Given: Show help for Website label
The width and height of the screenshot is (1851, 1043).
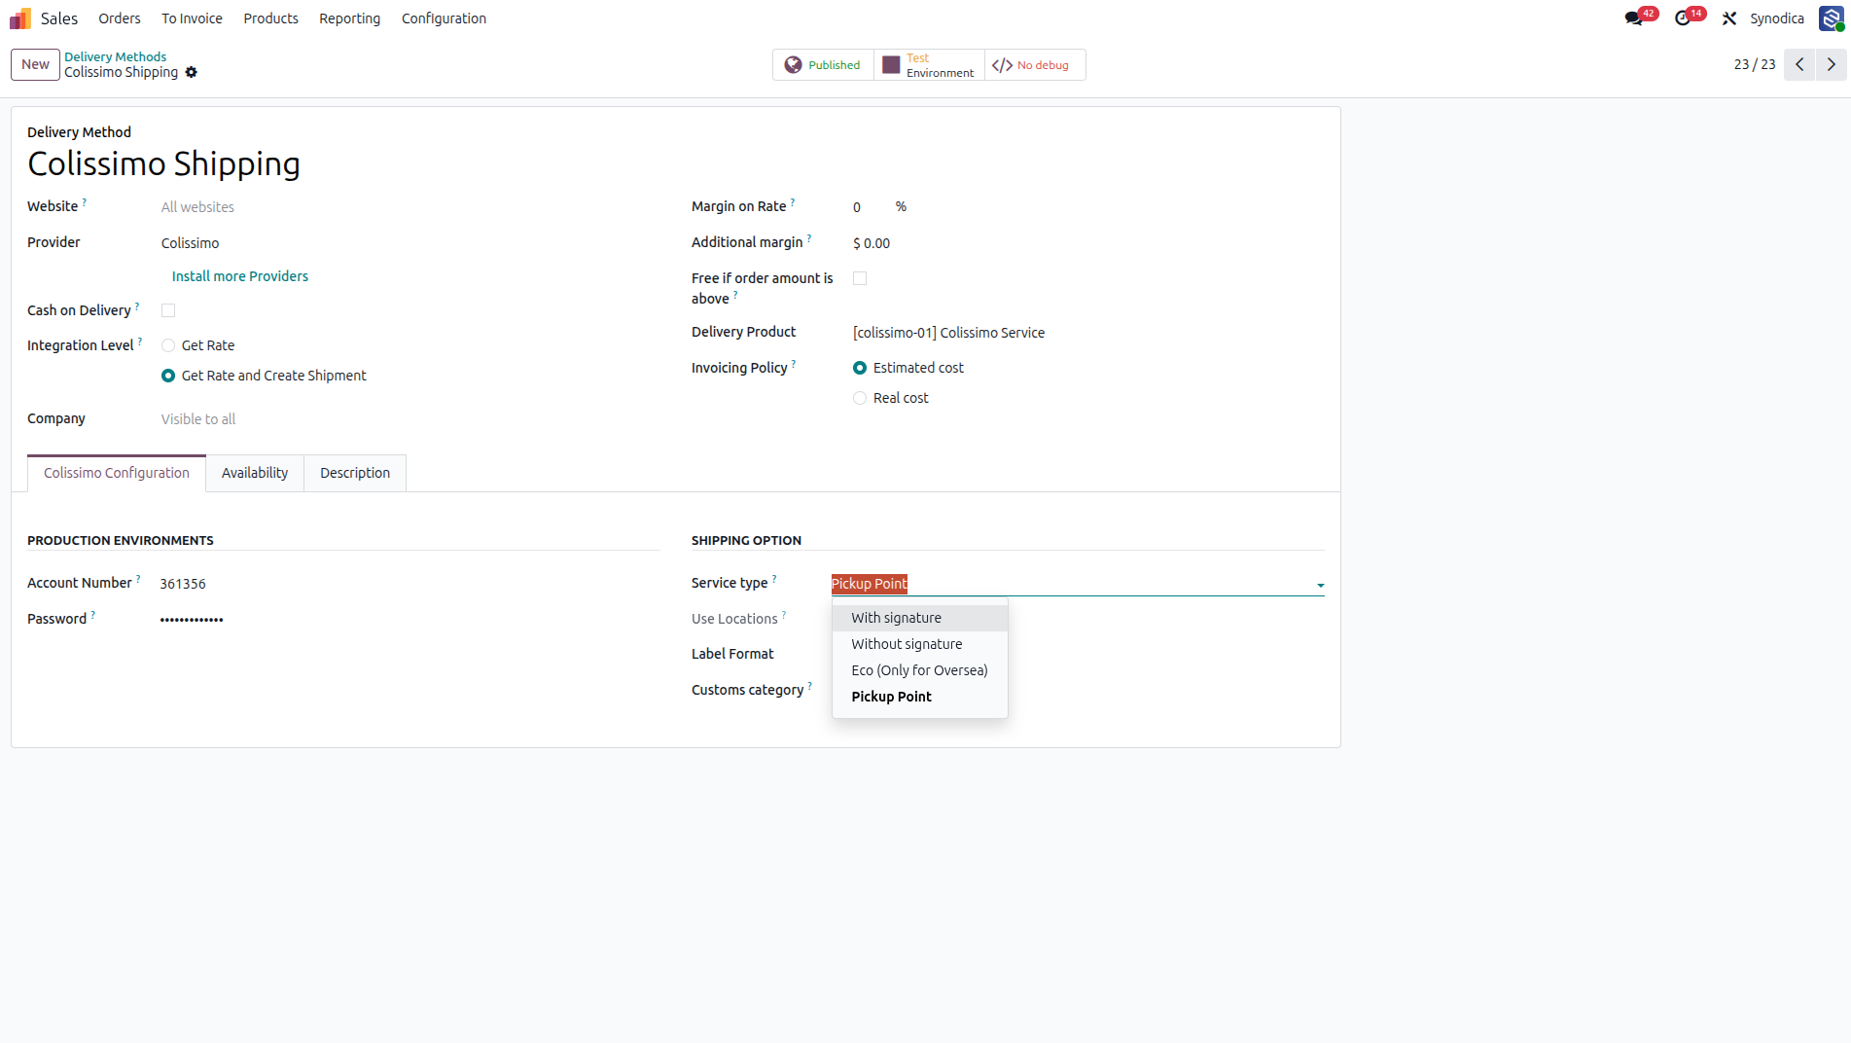Looking at the screenshot, I should pyautogui.click(x=85, y=202).
